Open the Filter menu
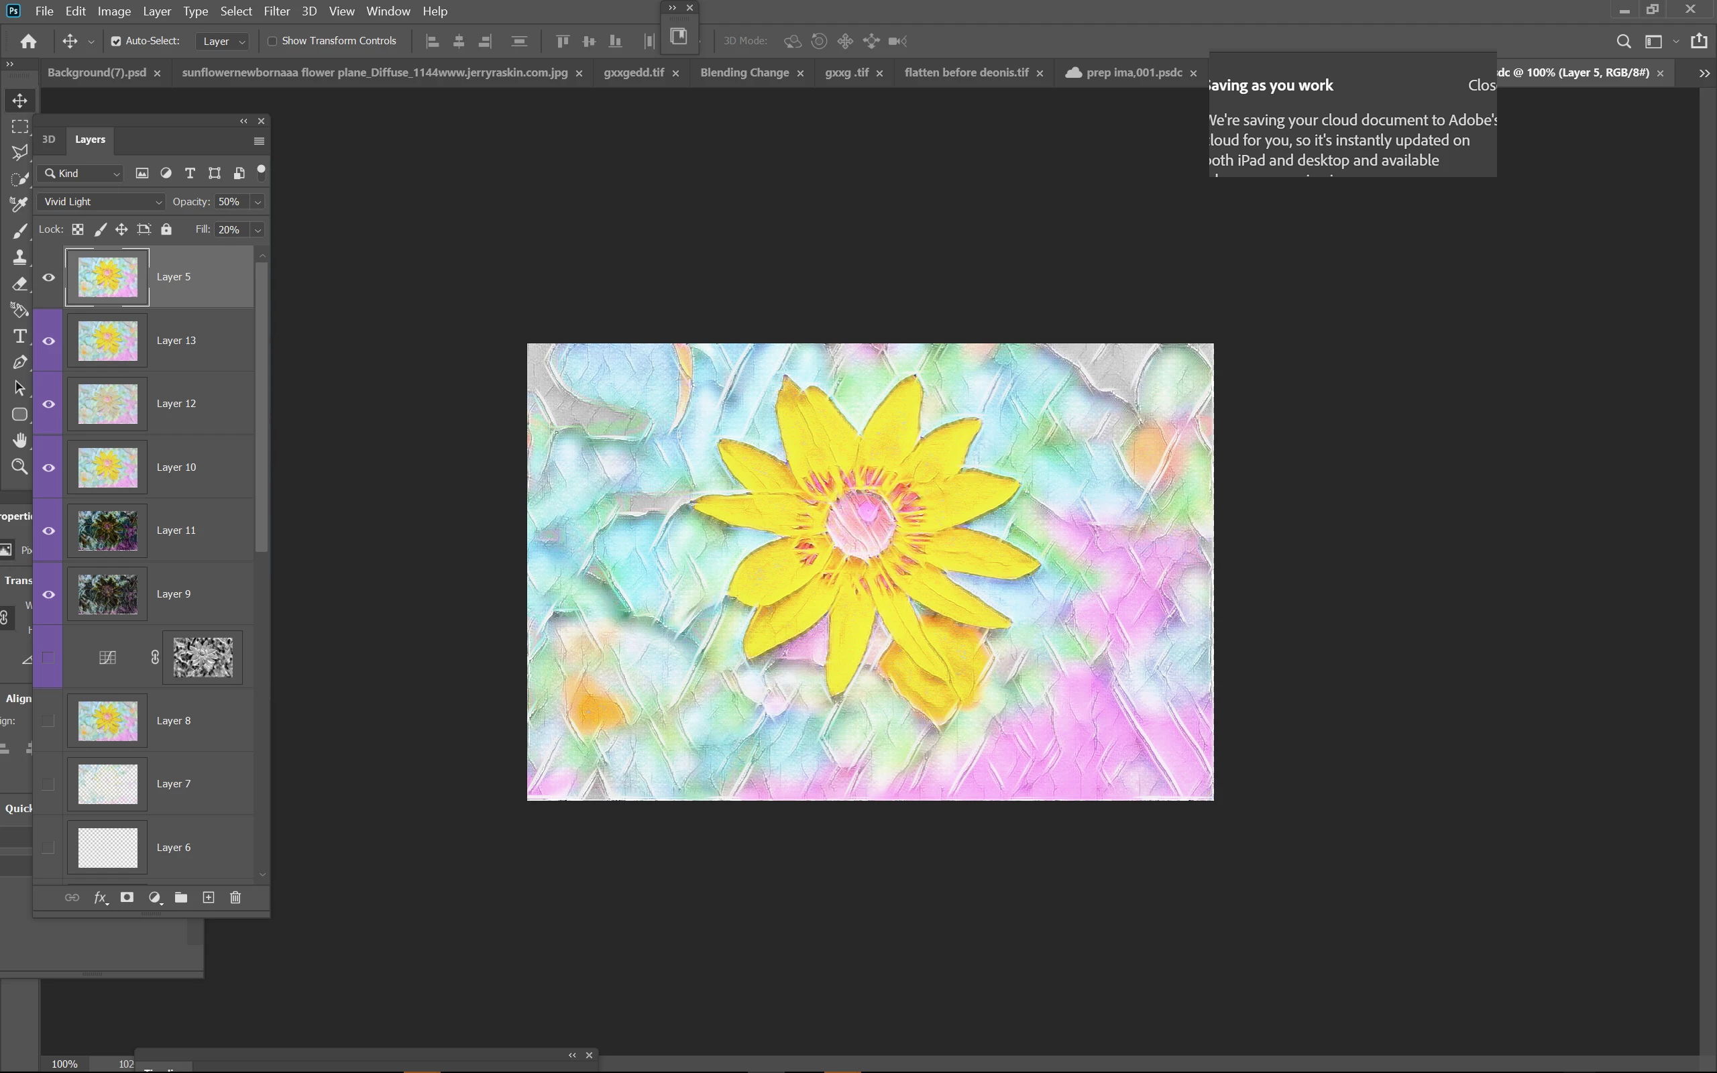Viewport: 1717px width, 1073px height. pos(276,11)
